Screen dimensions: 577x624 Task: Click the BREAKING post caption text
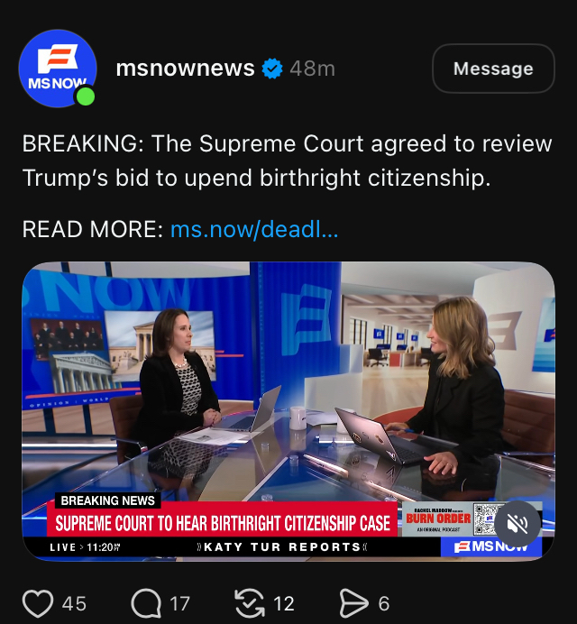coord(287,161)
